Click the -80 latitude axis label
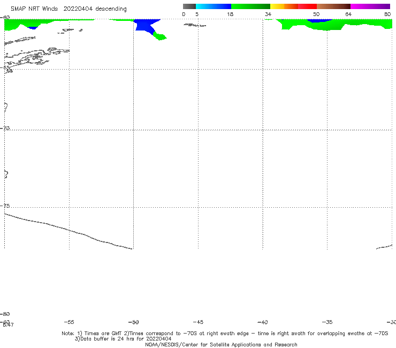The image size is (396, 348). (5, 314)
